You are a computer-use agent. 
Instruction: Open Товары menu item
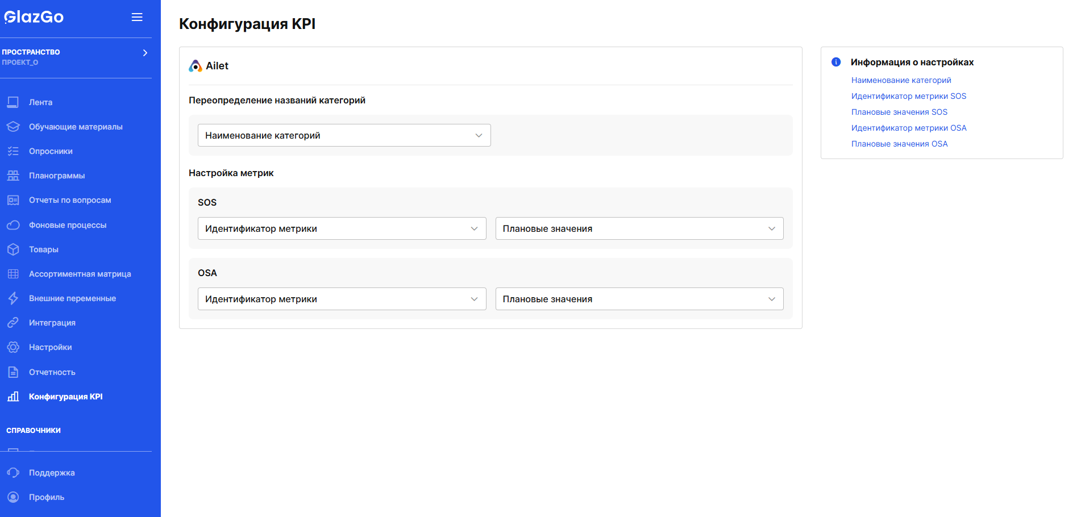[44, 249]
